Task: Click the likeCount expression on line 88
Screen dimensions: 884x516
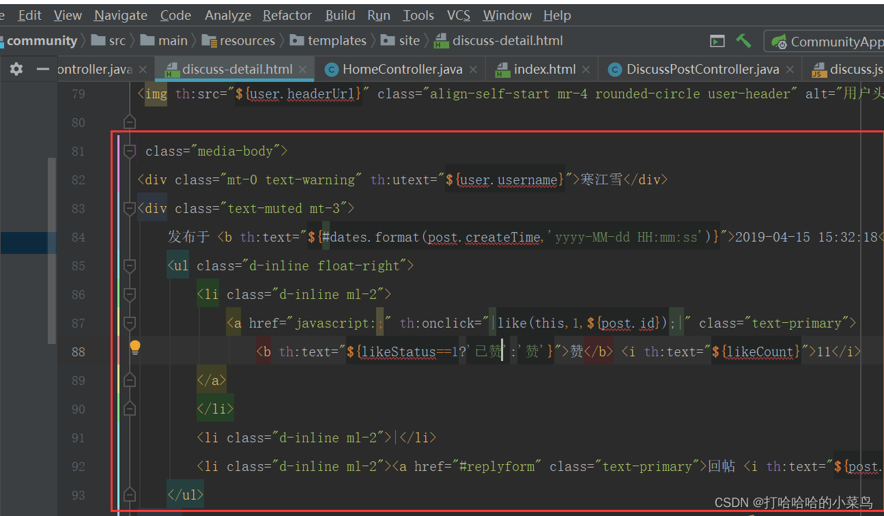Action: 755,352
